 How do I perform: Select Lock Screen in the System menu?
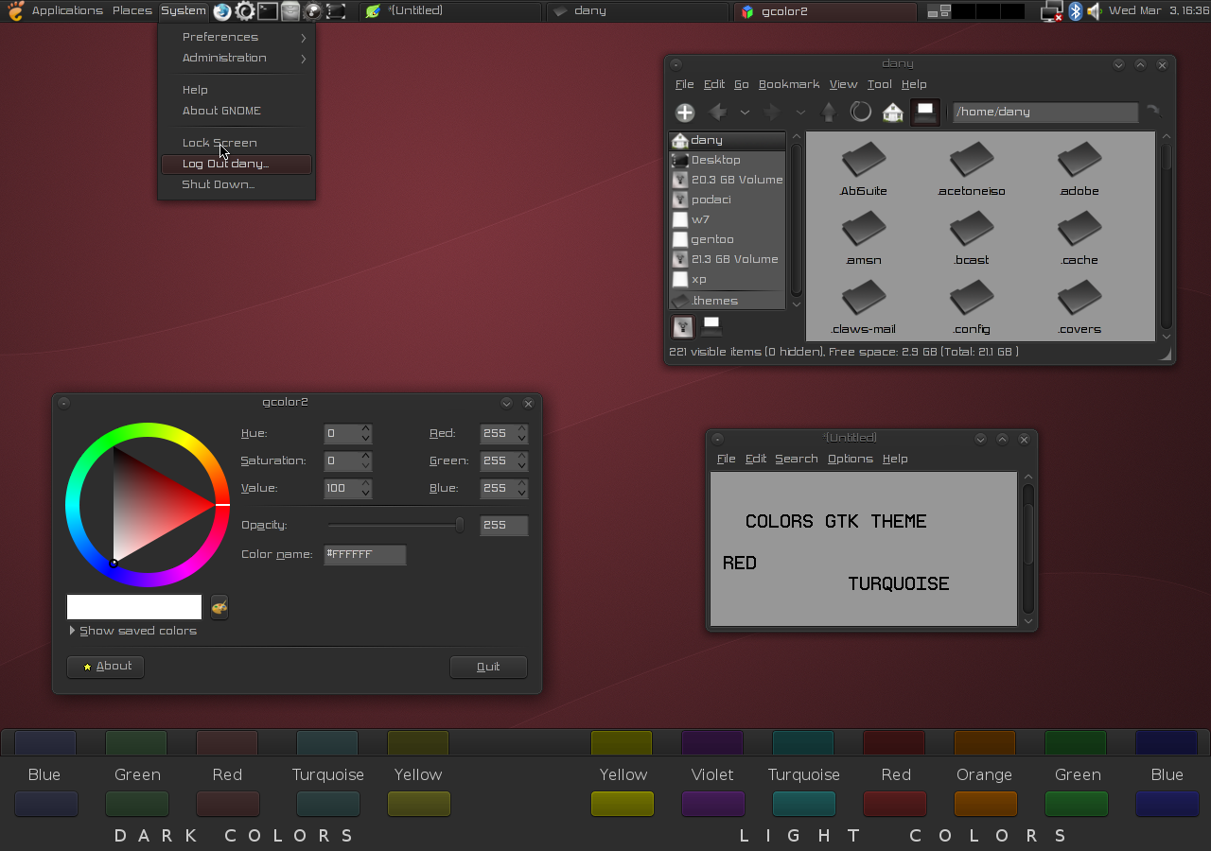(237, 143)
